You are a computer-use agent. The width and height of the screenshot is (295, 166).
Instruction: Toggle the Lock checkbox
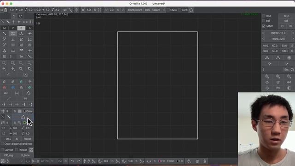tap(179, 10)
